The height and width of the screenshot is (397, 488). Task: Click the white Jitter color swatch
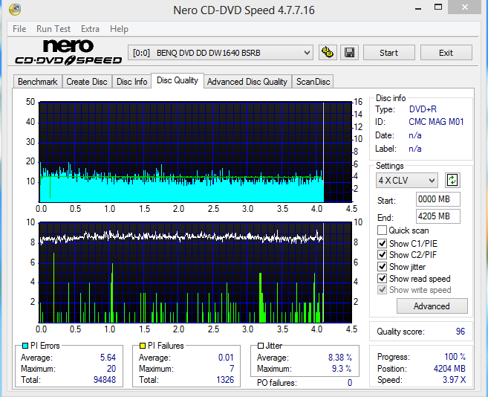pyautogui.click(x=261, y=345)
